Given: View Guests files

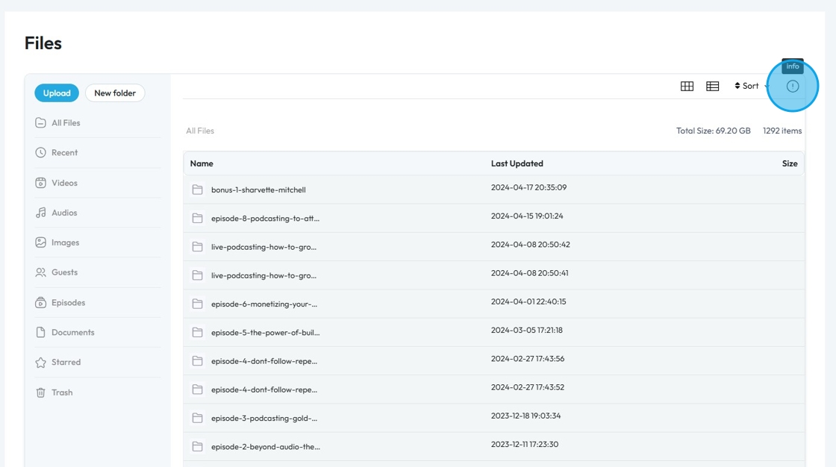Looking at the screenshot, I should (64, 272).
